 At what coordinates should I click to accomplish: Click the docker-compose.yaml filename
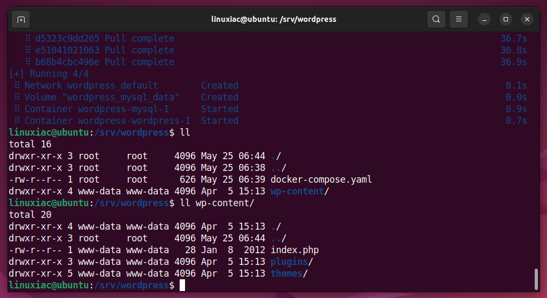[321, 179]
